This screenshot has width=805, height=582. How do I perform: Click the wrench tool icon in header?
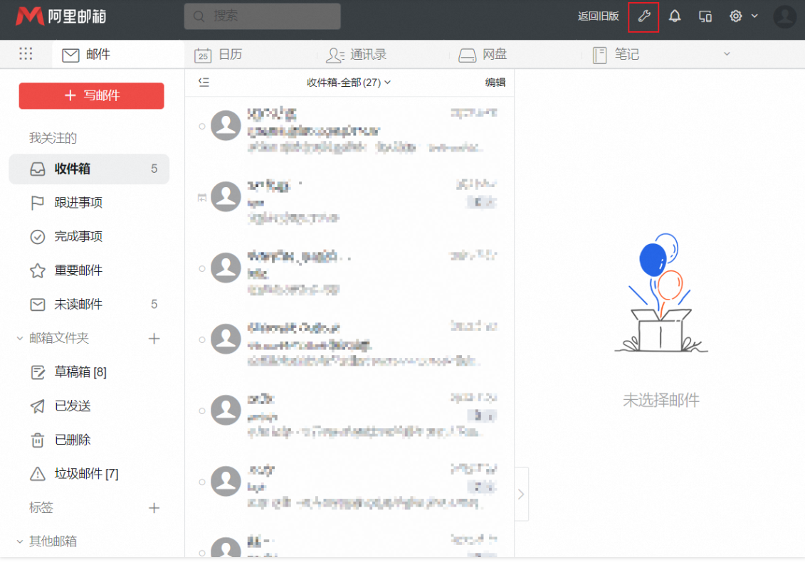pyautogui.click(x=643, y=16)
